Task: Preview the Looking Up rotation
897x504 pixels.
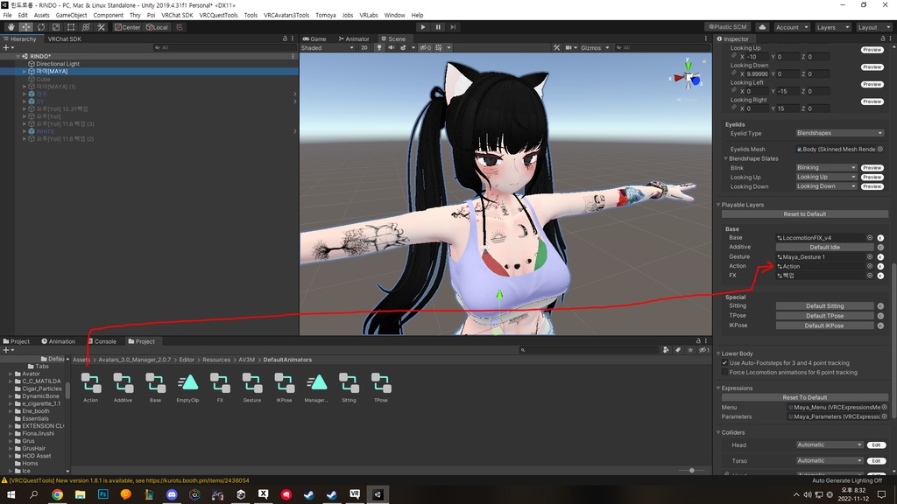Action: [872, 50]
